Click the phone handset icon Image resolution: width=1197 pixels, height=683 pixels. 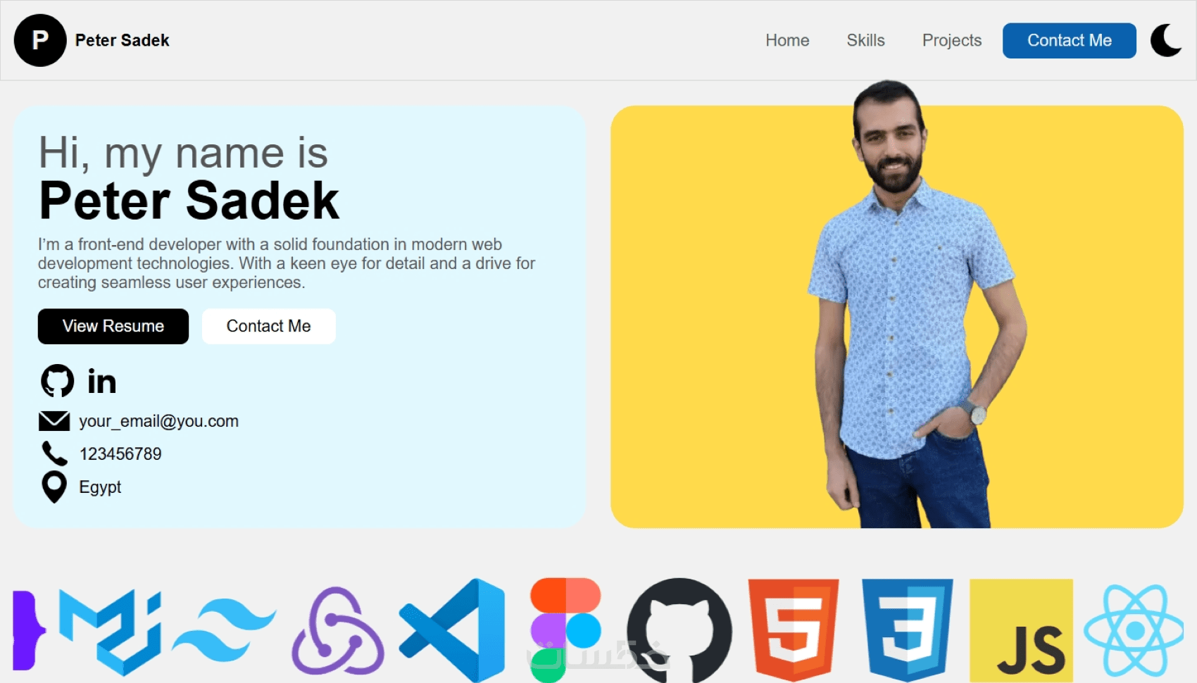(54, 453)
